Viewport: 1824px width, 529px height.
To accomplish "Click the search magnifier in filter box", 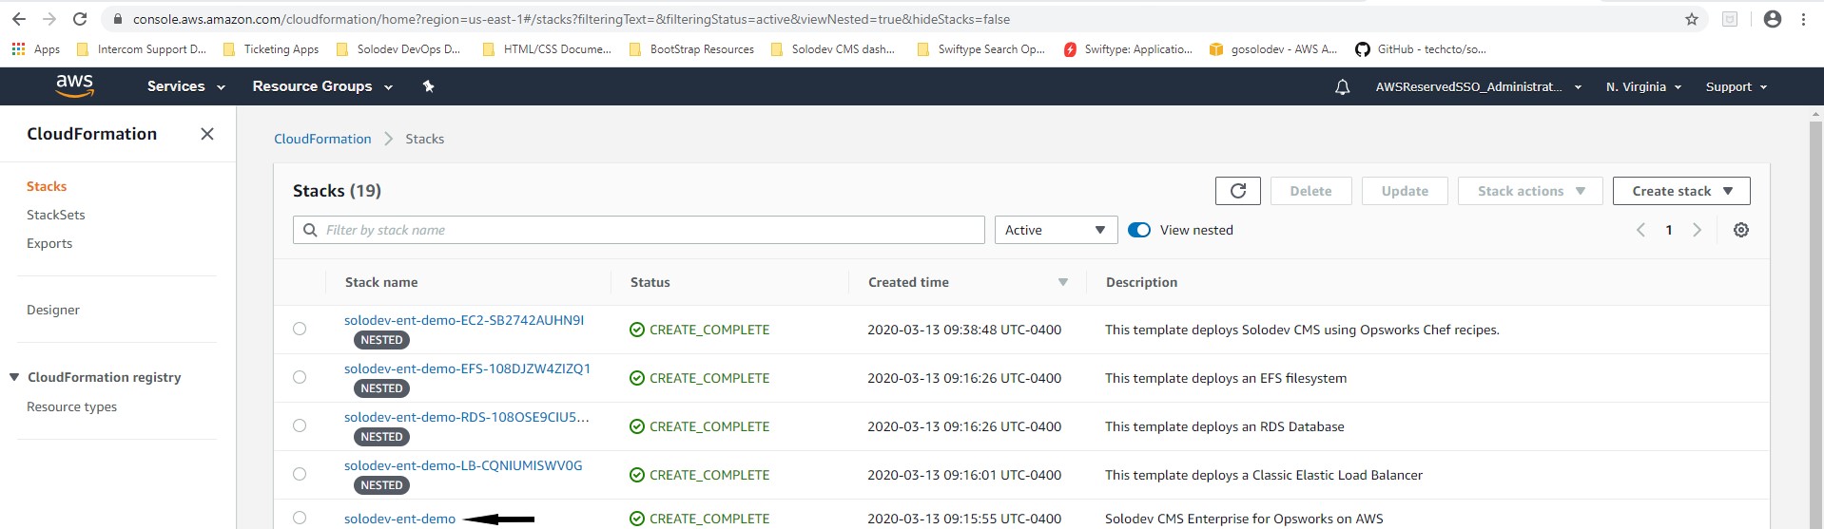I will [x=310, y=230].
